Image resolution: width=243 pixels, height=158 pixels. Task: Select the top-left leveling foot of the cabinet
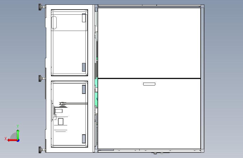[x=42, y=7]
